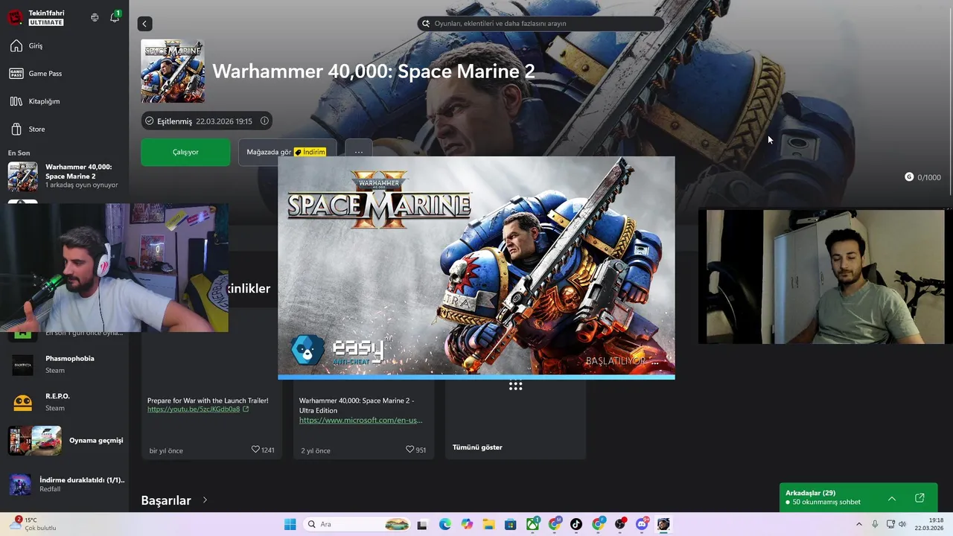
Task: Click the game loading progress bar
Action: click(x=476, y=377)
